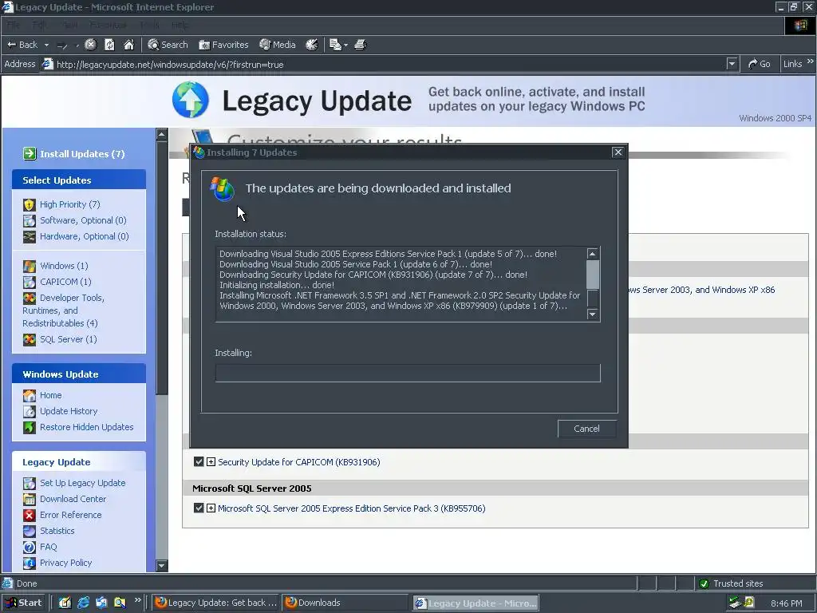Click the network tray icon
The height and width of the screenshot is (613, 817).
pyautogui.click(x=735, y=603)
